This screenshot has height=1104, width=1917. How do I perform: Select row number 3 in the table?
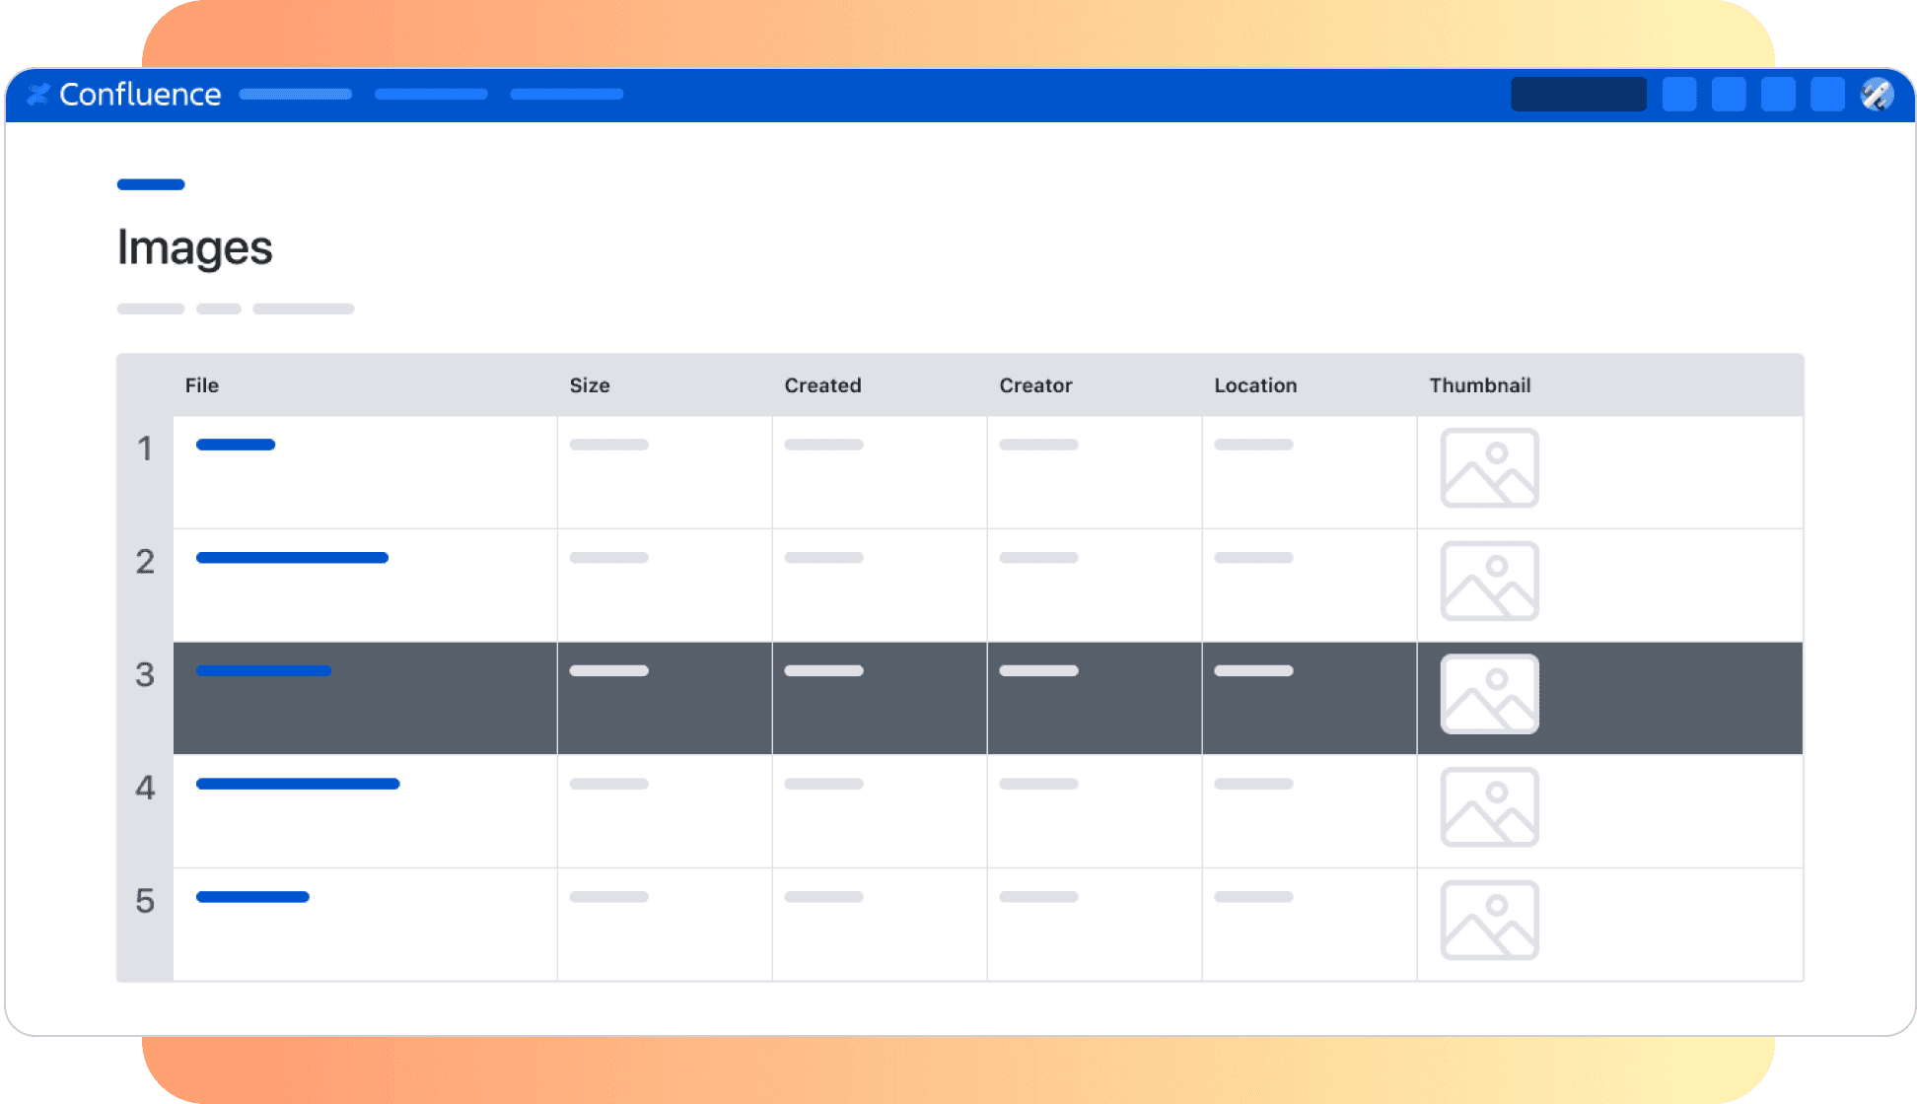click(x=145, y=675)
